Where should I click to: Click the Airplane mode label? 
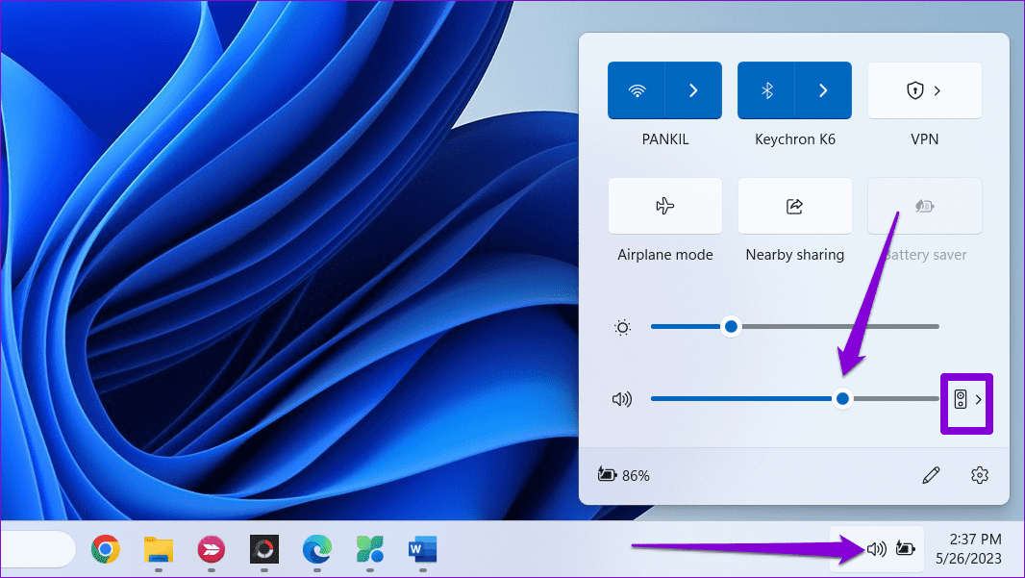tap(664, 255)
